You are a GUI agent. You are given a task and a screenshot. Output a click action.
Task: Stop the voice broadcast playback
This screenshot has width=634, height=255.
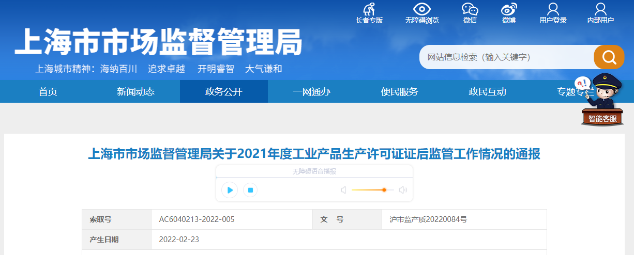(250, 190)
